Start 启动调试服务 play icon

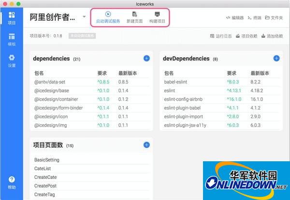pyautogui.click(x=108, y=14)
